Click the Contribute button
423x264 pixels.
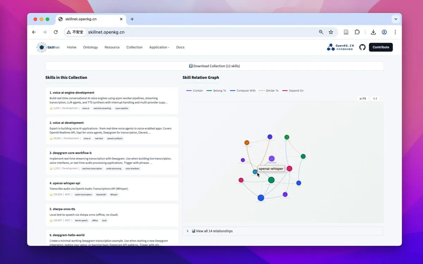point(381,47)
